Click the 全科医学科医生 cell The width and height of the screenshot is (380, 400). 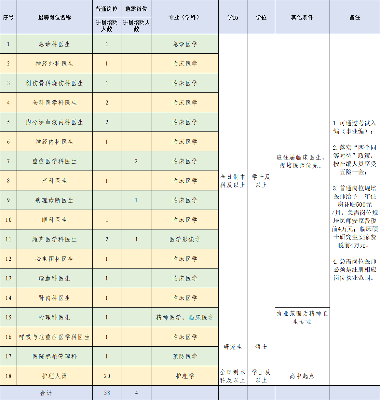pyautogui.click(x=55, y=103)
